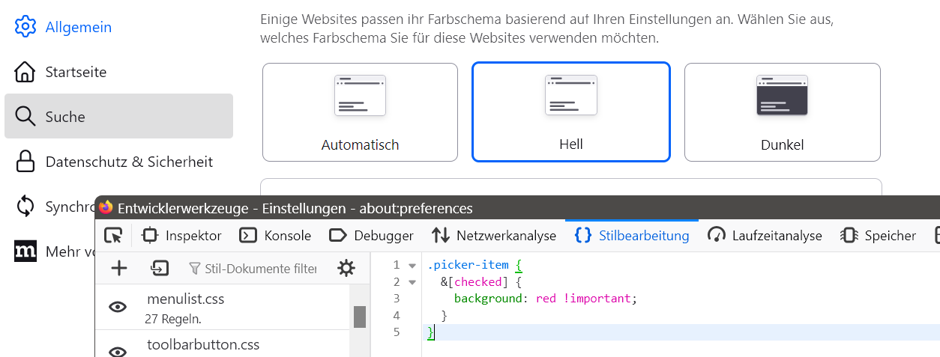Choose the Dunkel color scheme

coord(782,112)
